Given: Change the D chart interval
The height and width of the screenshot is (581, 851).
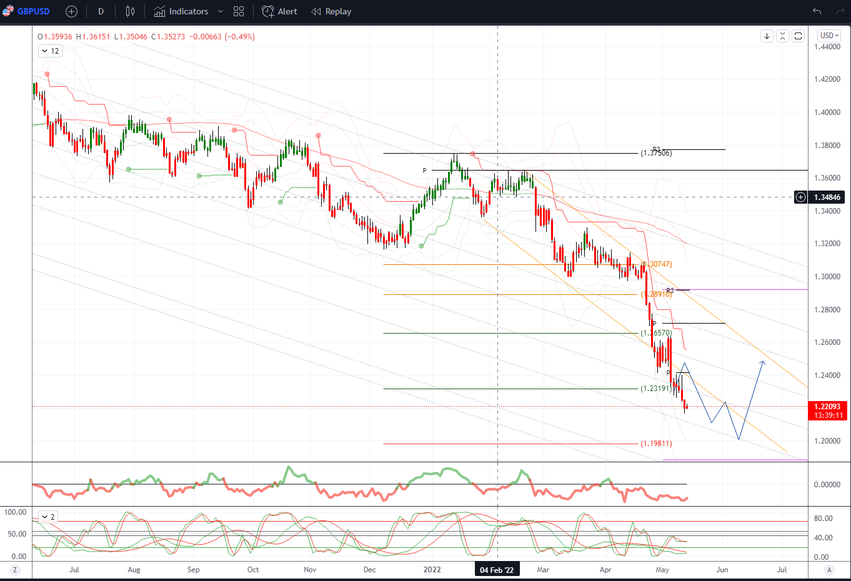Looking at the screenshot, I should click(101, 11).
